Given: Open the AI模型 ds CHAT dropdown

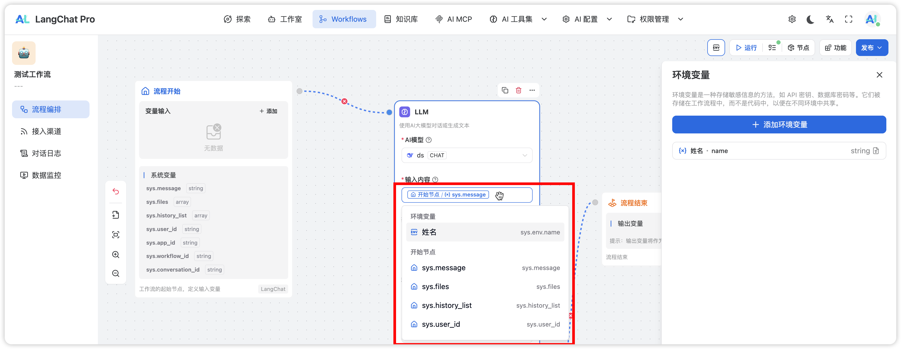Looking at the screenshot, I should click(466, 155).
